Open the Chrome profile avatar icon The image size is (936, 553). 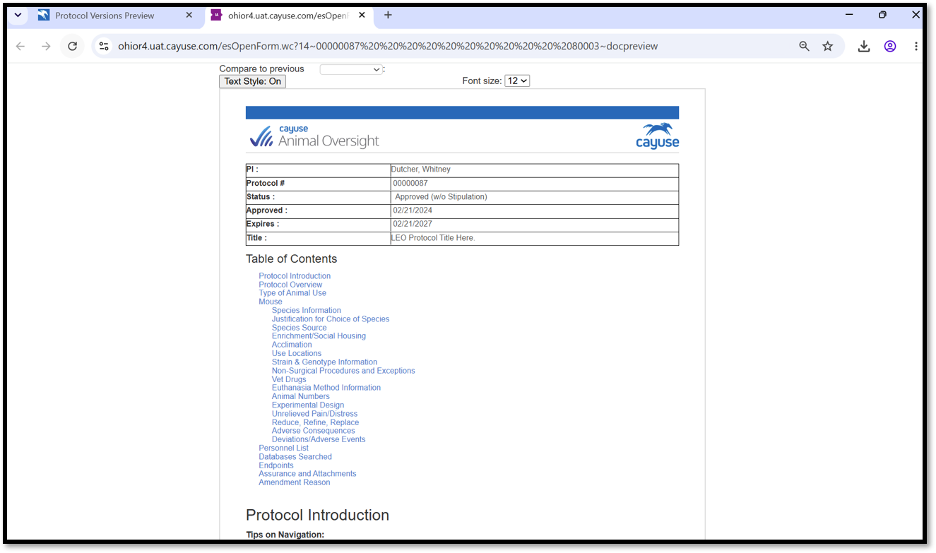coord(890,46)
